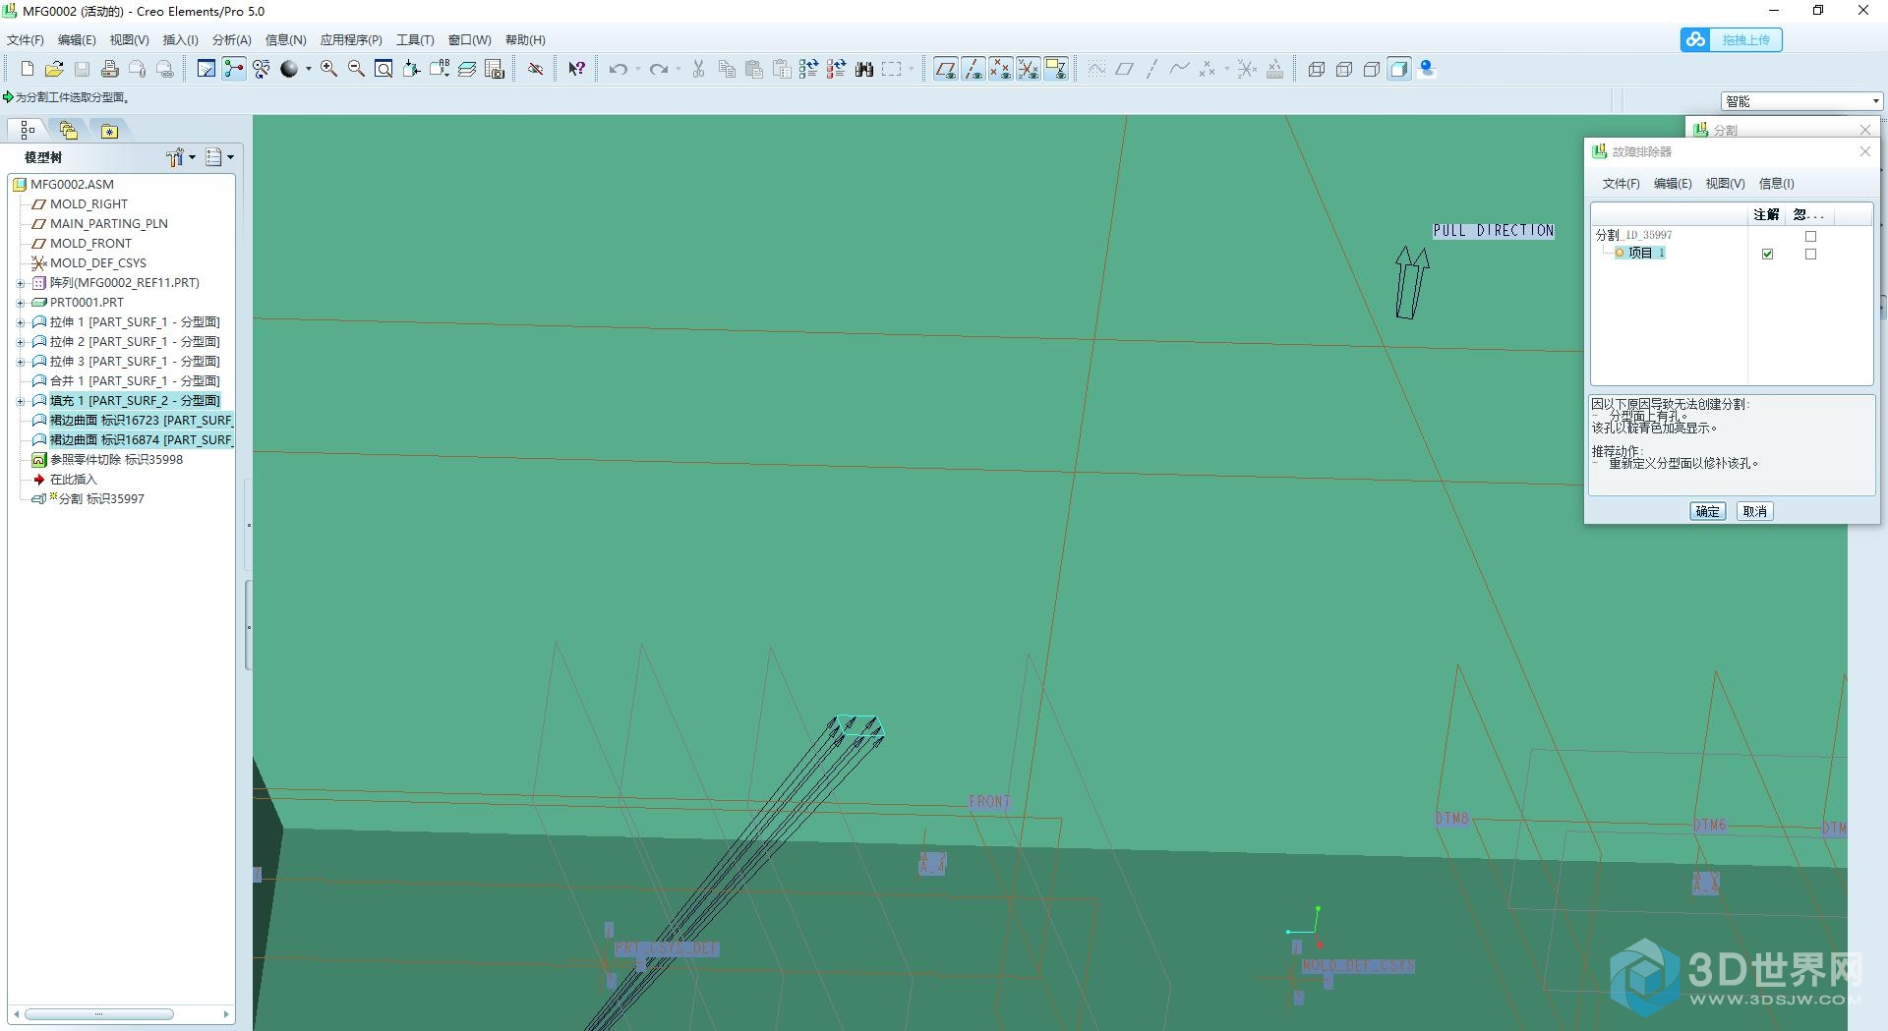
Task: Toggle datum axes display on/off
Action: pyautogui.click(x=973, y=69)
